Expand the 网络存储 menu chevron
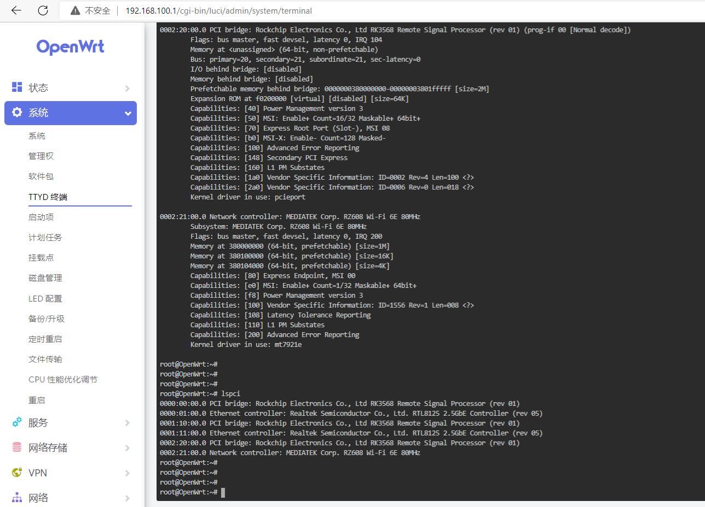 127,448
